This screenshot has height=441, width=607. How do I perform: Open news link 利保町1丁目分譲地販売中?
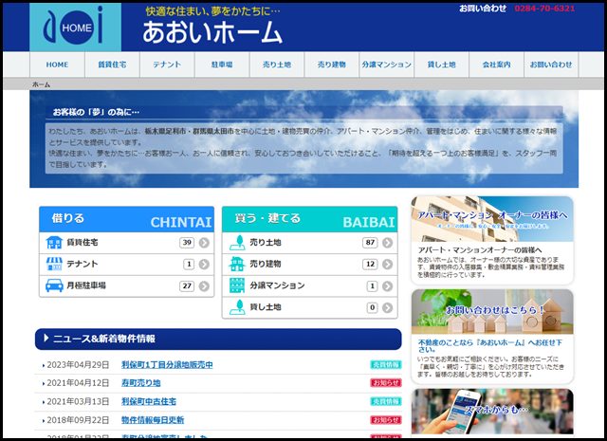(x=167, y=365)
